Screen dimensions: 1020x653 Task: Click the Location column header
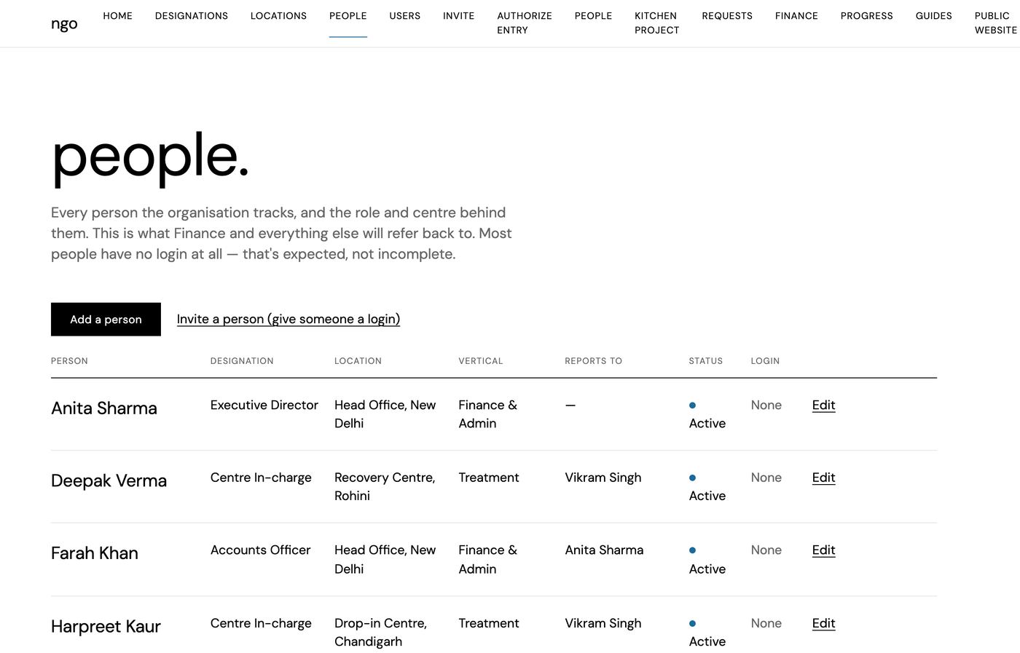click(x=358, y=361)
